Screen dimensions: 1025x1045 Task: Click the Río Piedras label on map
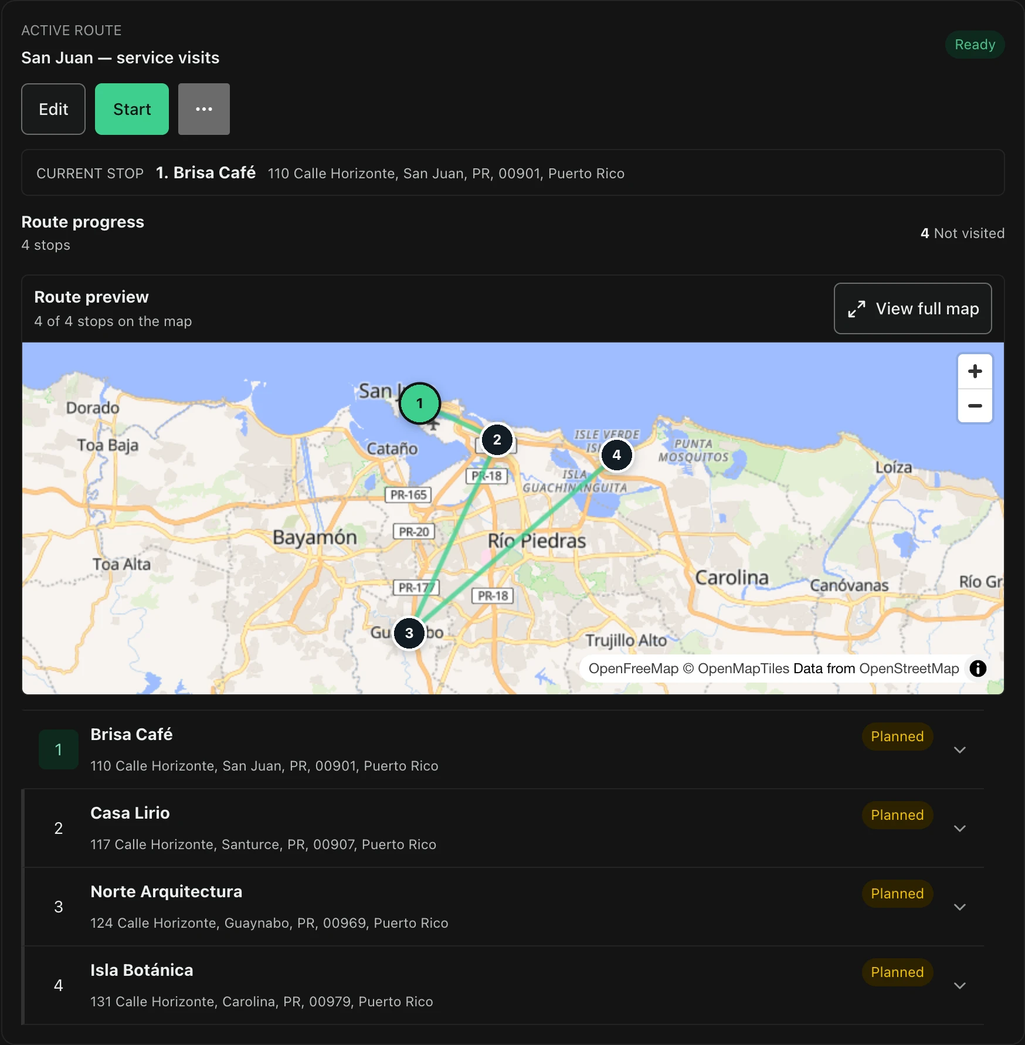point(537,541)
